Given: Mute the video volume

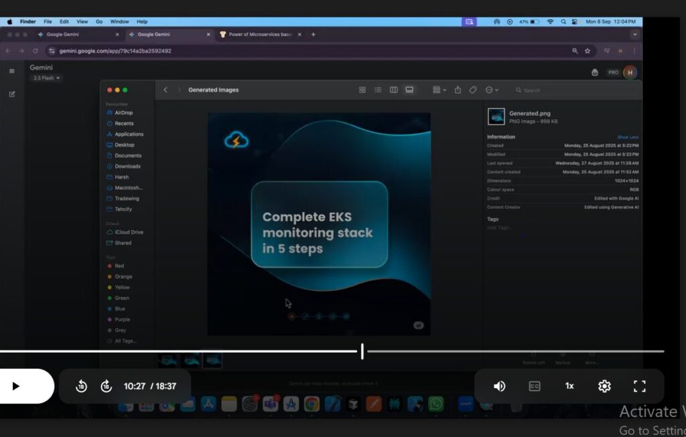Looking at the screenshot, I should tap(499, 386).
